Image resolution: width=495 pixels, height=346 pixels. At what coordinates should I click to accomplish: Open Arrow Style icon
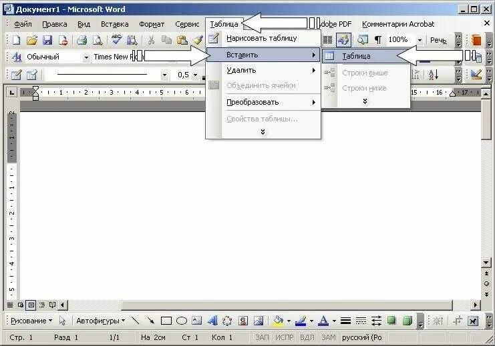[x=376, y=321]
